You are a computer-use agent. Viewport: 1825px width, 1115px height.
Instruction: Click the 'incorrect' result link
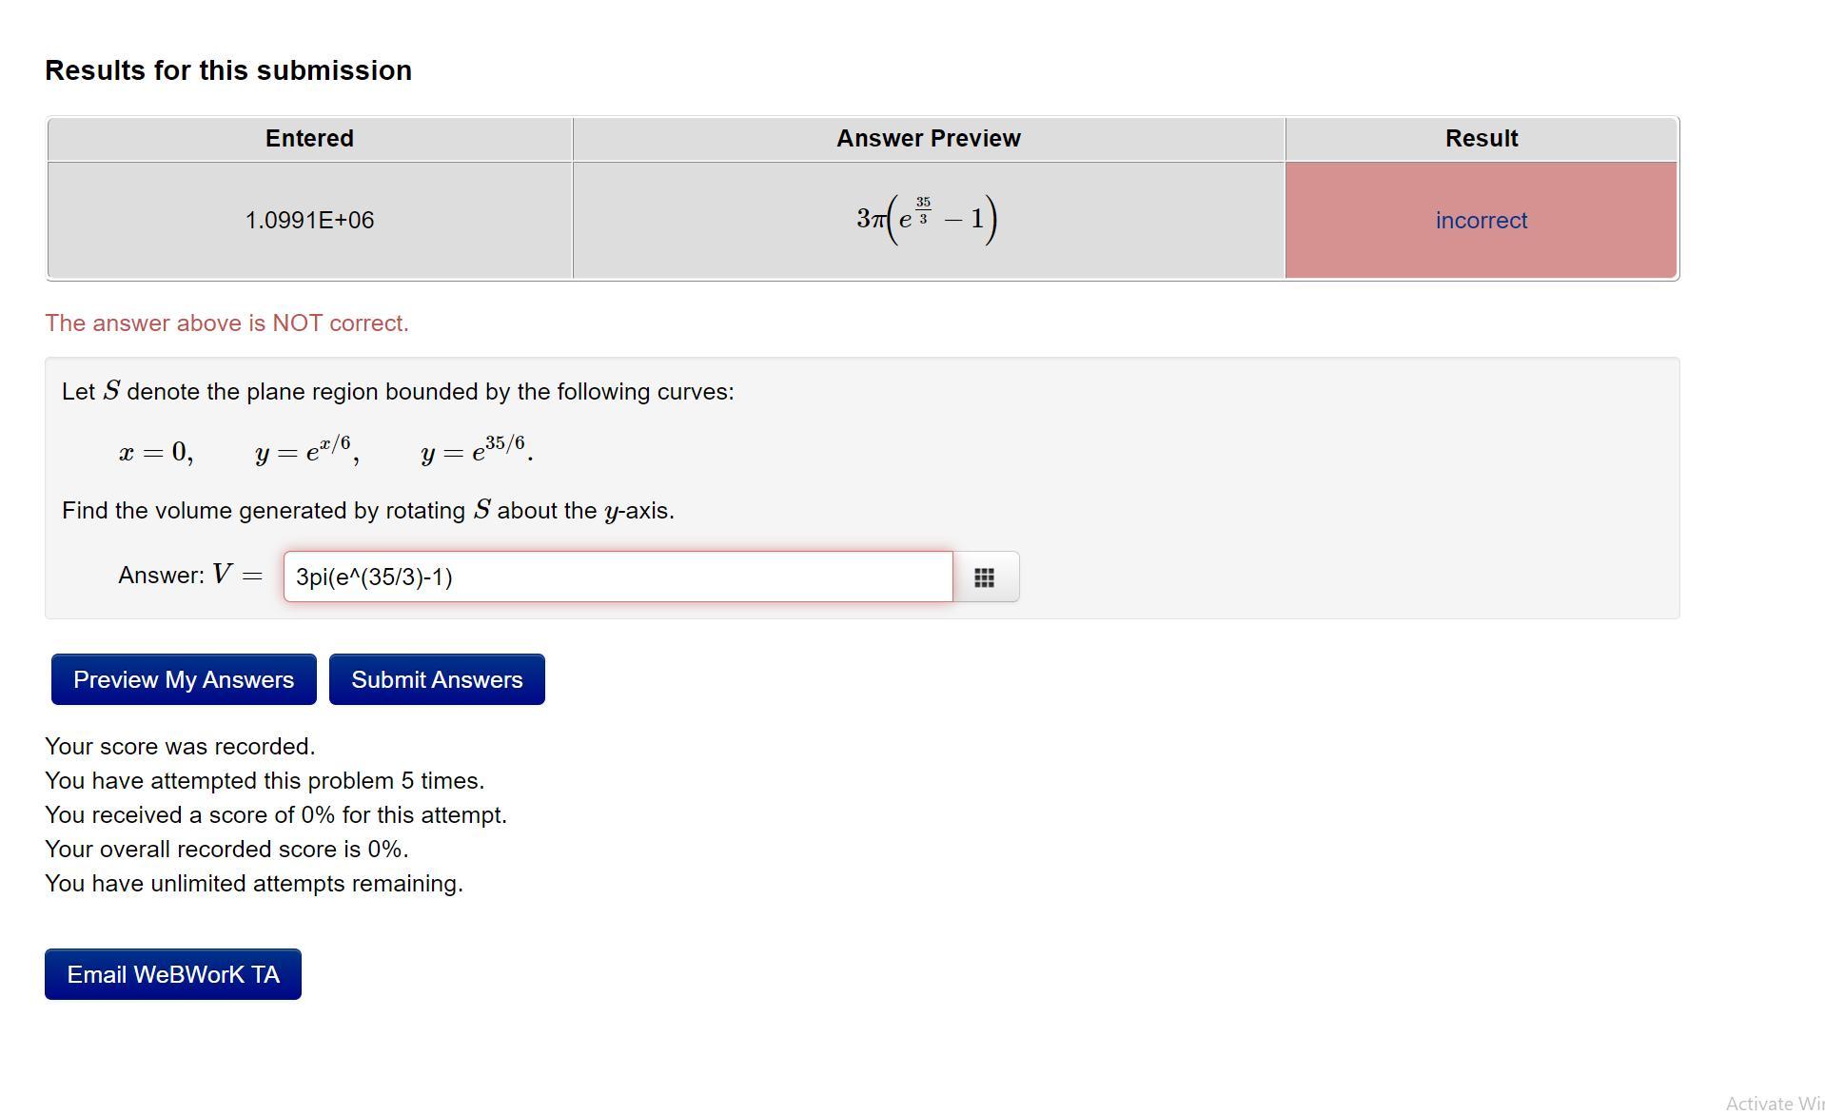point(1481,221)
